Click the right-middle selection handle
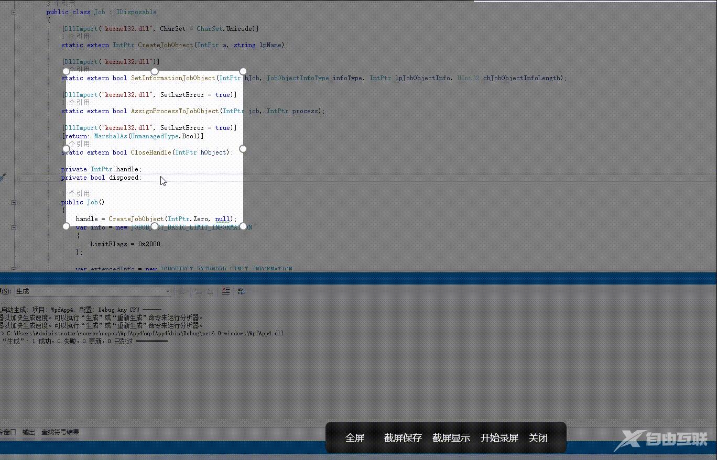 coord(243,149)
